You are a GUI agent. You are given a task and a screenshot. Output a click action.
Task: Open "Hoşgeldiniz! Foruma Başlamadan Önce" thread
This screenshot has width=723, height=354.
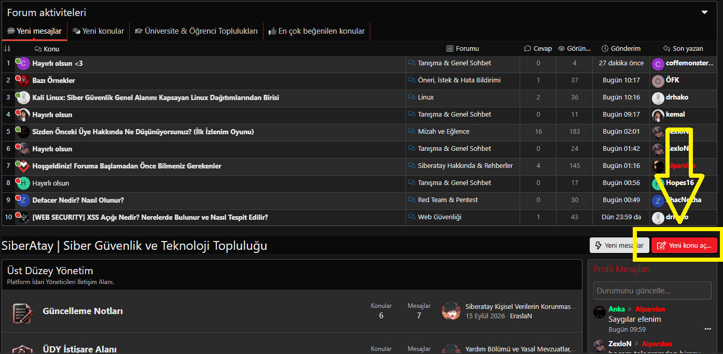coord(127,166)
